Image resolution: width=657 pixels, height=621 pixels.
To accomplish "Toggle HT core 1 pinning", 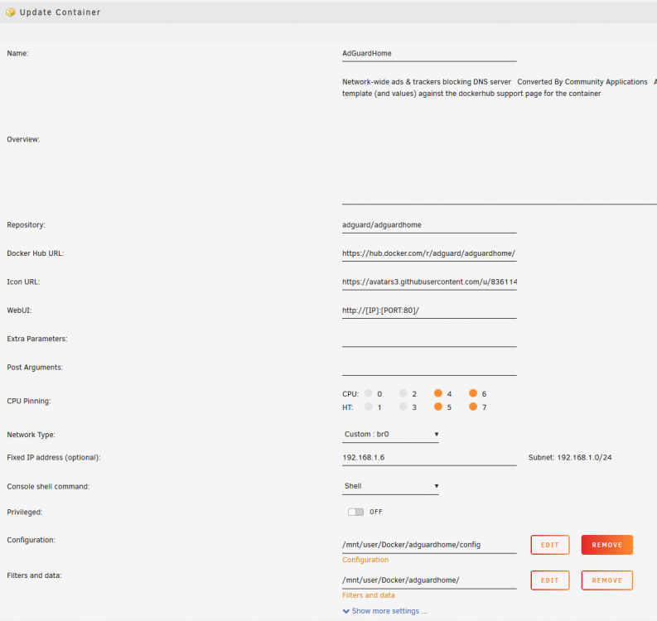I will [369, 407].
